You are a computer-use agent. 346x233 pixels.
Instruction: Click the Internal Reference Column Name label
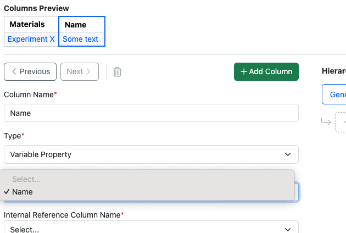62,215
